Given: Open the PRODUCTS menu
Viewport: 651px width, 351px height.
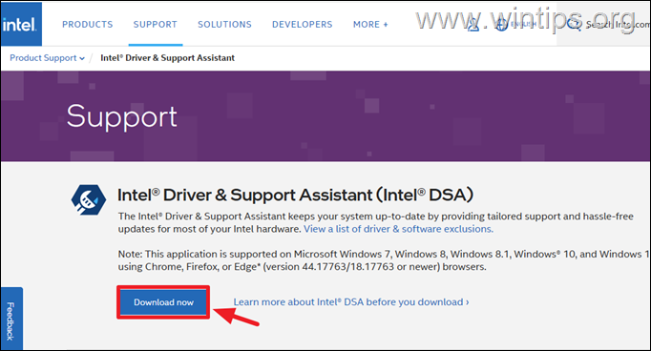Looking at the screenshot, I should click(x=87, y=25).
